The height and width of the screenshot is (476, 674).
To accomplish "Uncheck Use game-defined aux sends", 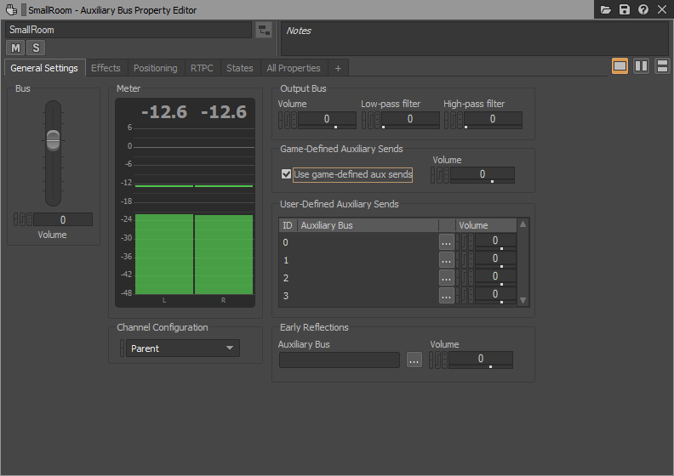I will point(286,174).
